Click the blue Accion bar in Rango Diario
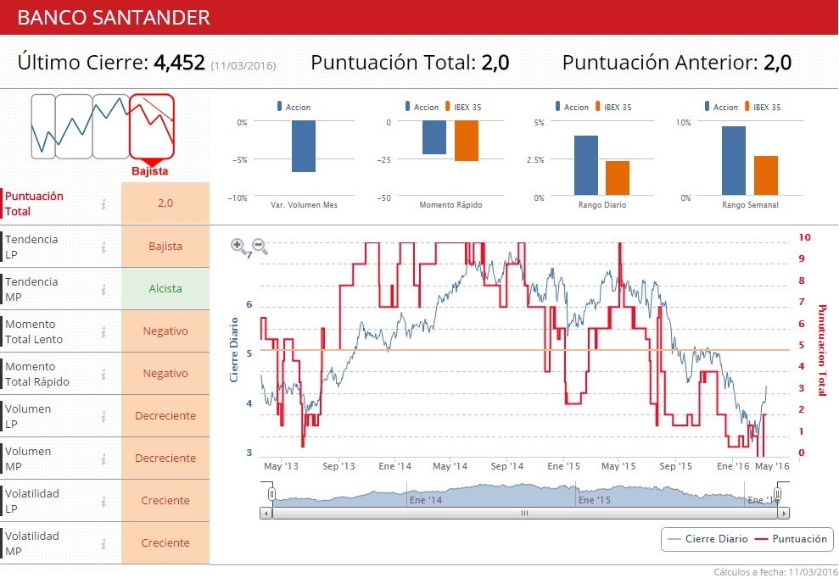This screenshot has height=578, width=839. coord(586,165)
